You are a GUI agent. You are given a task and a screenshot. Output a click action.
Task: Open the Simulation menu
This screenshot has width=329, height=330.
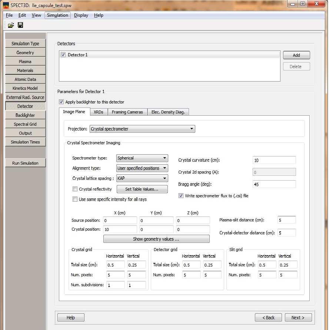tap(57, 15)
